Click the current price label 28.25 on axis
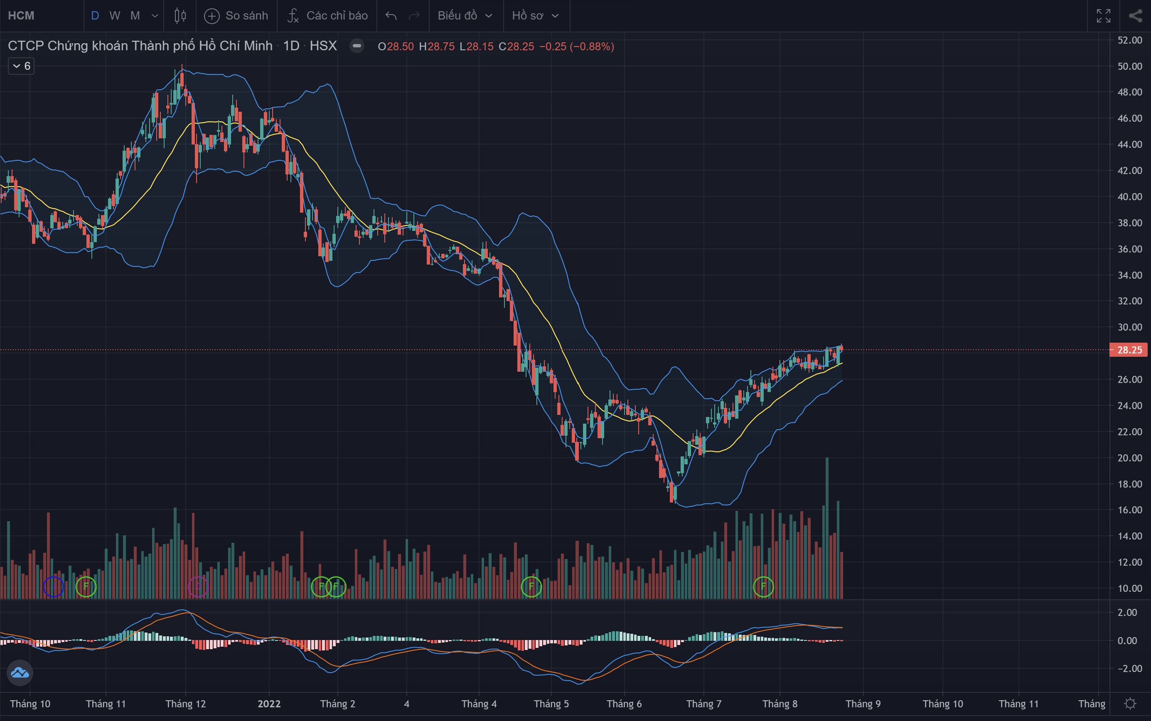This screenshot has width=1151, height=721. coord(1129,350)
